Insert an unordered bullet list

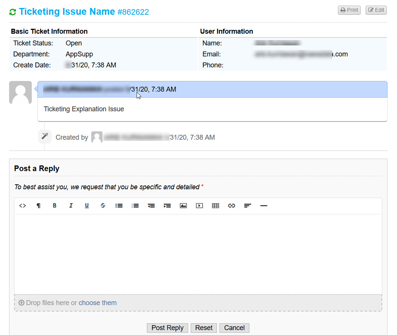pyautogui.click(x=119, y=206)
